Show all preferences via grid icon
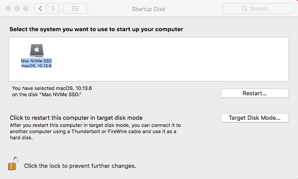The width and height of the screenshot is (298, 179). coord(76,8)
